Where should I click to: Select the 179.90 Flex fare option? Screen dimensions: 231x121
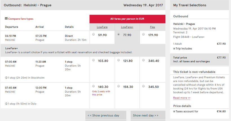point(143,34)
